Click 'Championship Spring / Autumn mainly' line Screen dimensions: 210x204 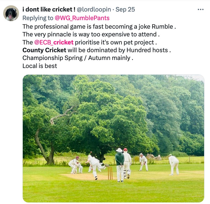(x=78, y=58)
